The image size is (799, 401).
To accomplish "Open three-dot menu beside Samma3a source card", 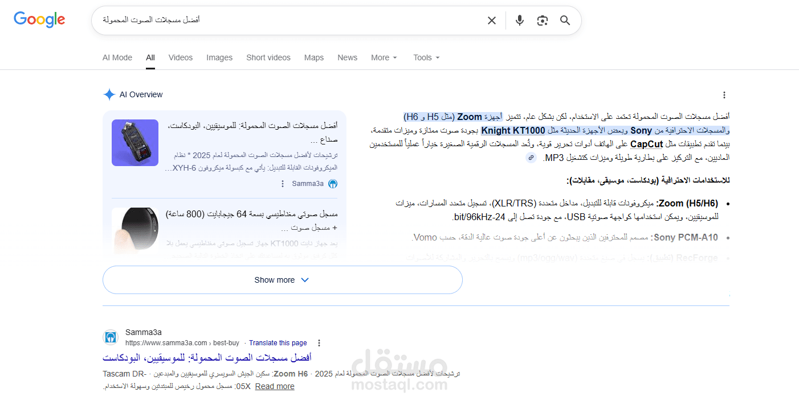I will 282,184.
